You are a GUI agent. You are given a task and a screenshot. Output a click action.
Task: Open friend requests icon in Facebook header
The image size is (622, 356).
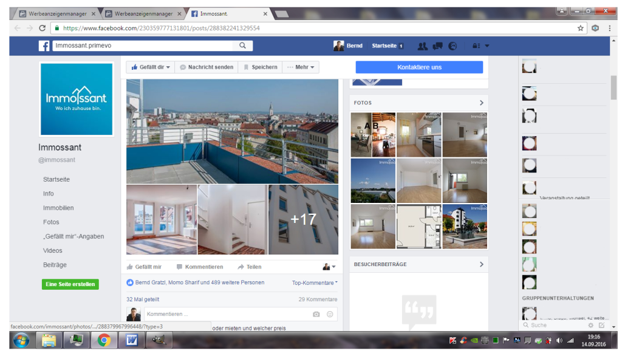(423, 46)
